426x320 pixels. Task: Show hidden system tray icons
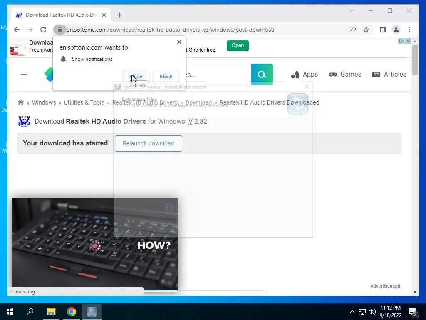coord(352,312)
